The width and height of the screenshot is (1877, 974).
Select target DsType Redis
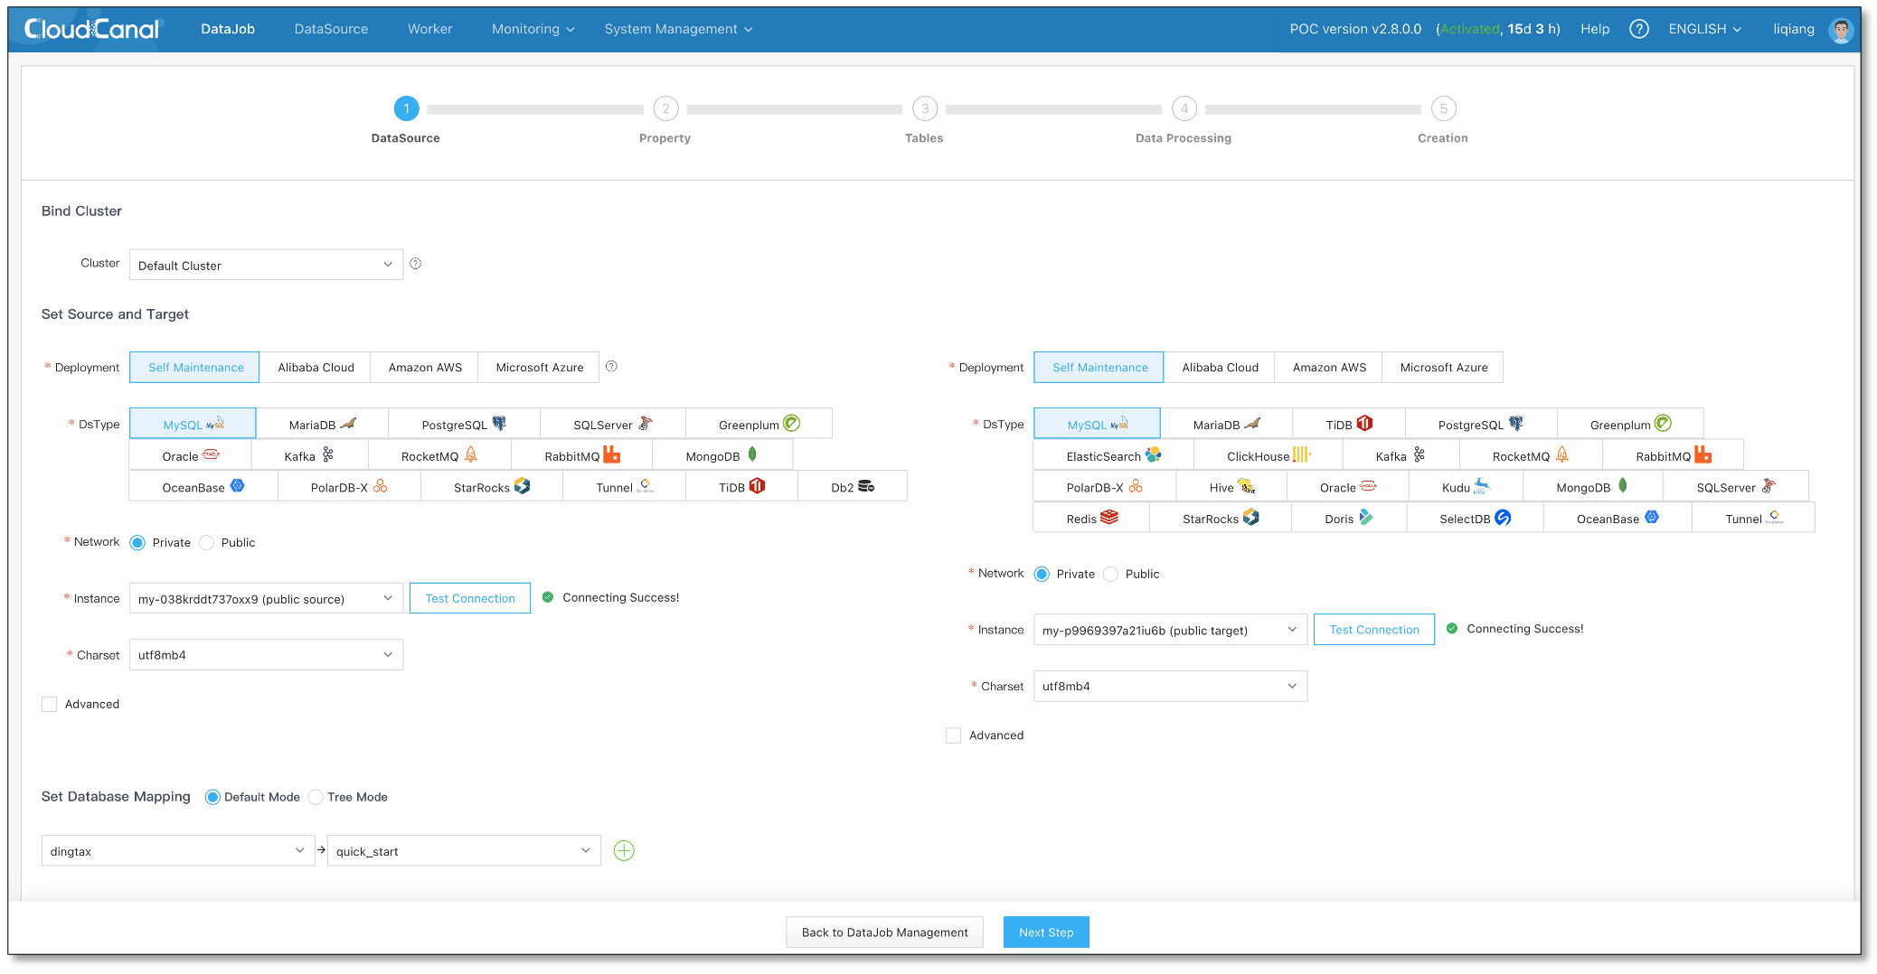coord(1092,518)
